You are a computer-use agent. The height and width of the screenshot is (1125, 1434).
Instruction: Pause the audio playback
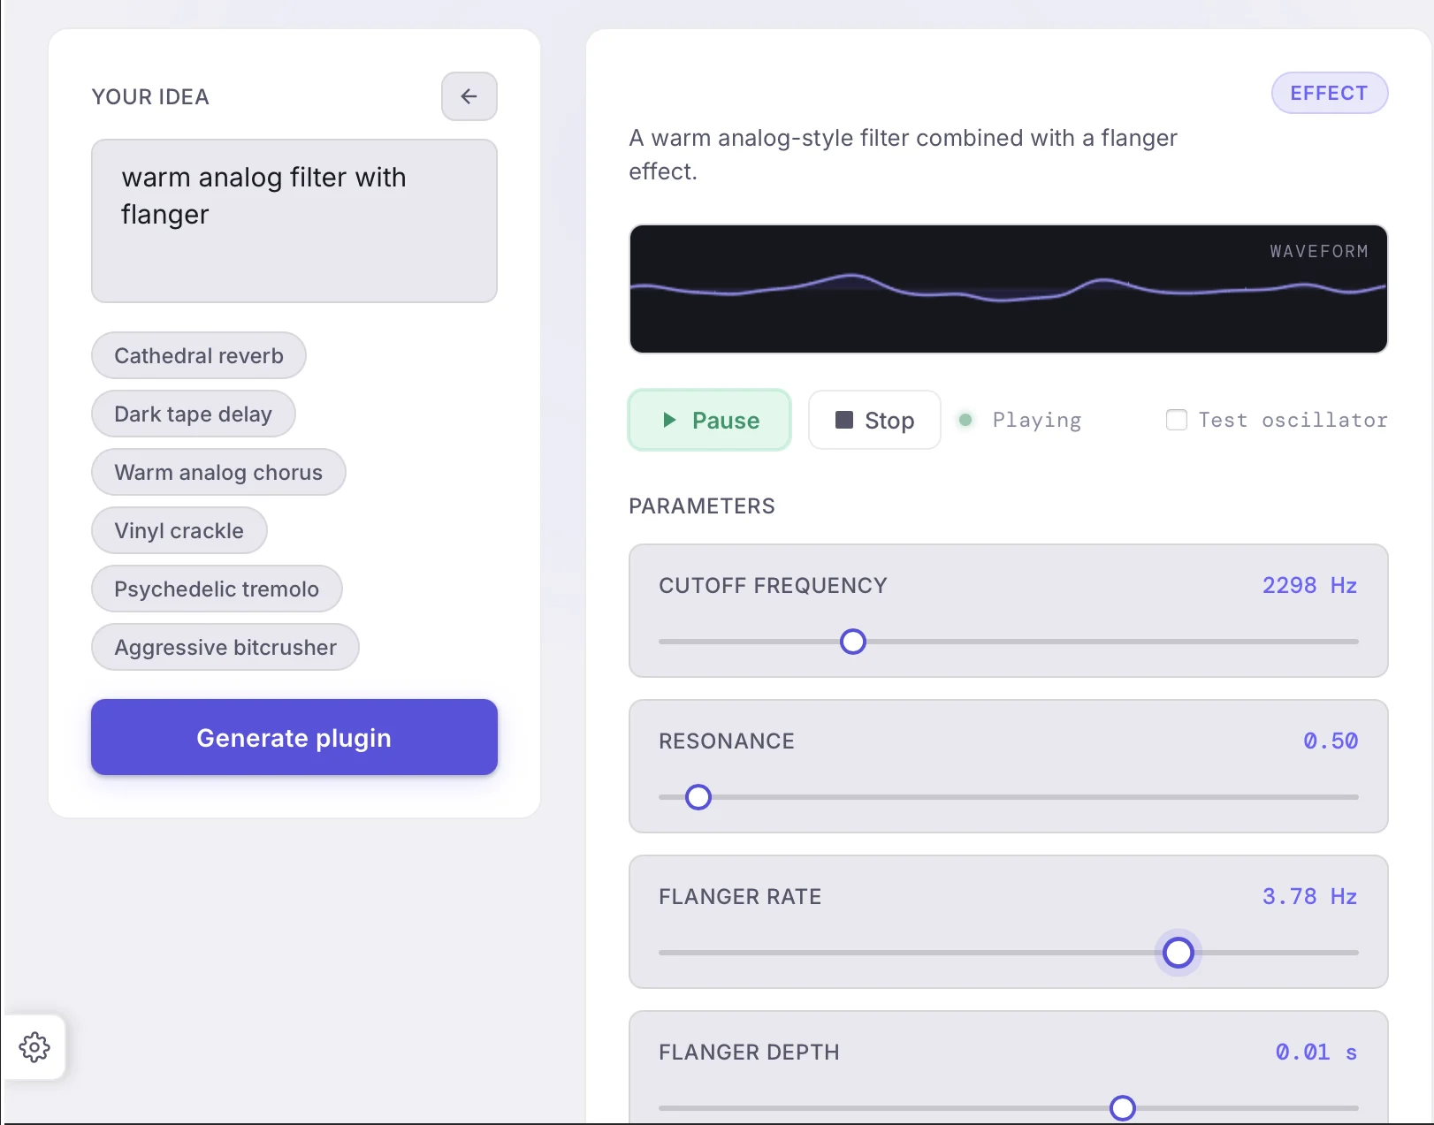pos(709,420)
